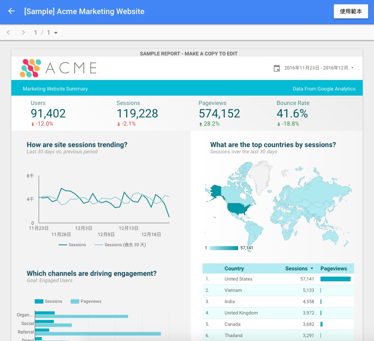
Task: Click the Users red down-arrow change indicator
Action: point(33,124)
